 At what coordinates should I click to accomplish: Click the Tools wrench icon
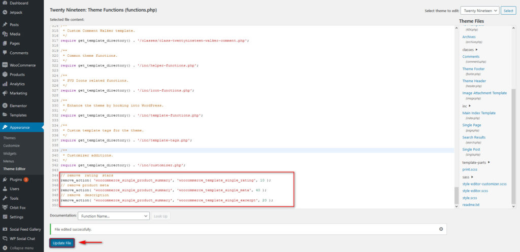tap(5, 198)
